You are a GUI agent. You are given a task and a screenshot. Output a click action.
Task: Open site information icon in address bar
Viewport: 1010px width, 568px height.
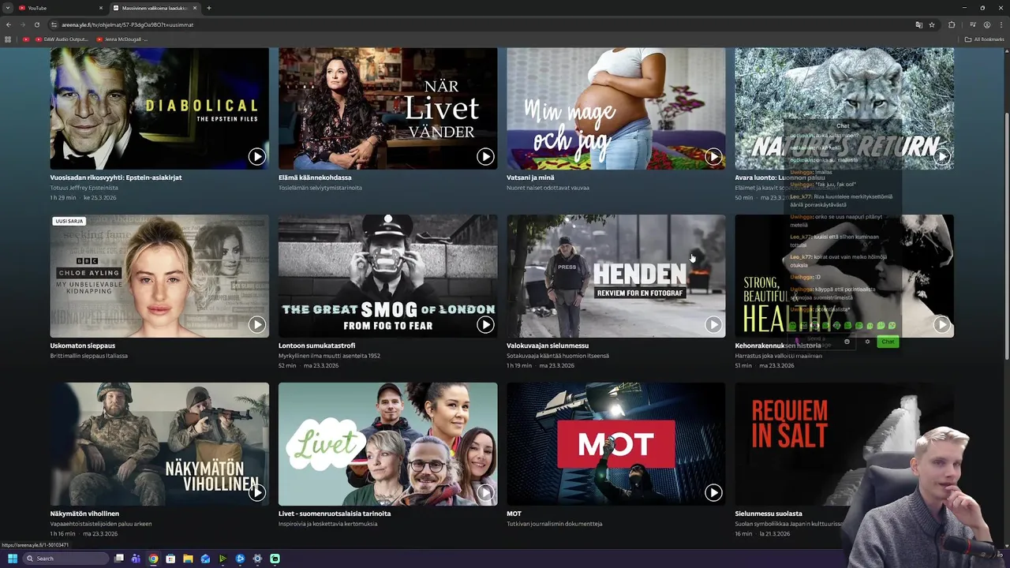[54, 24]
